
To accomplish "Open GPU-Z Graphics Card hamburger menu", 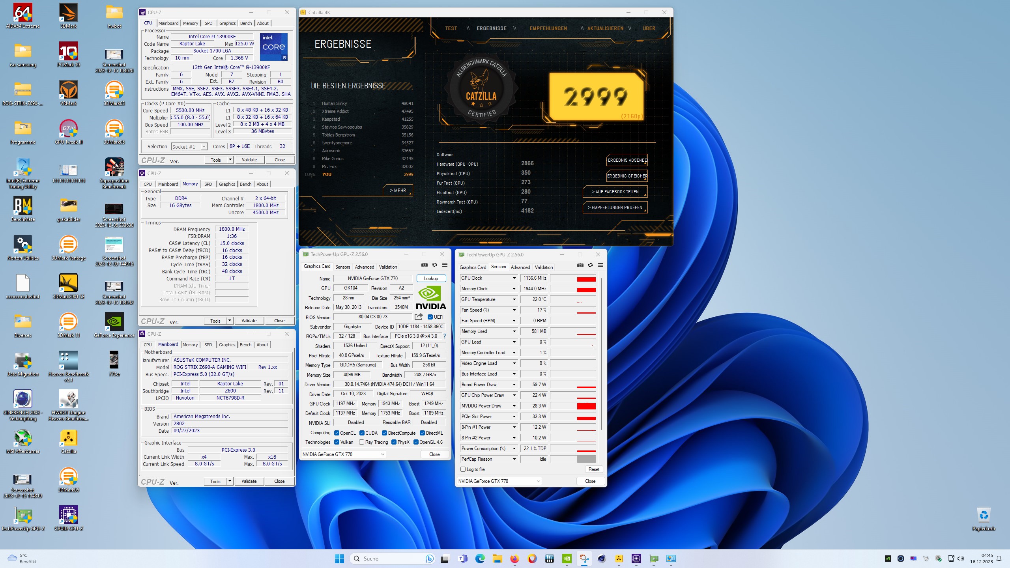I will click(x=445, y=265).
